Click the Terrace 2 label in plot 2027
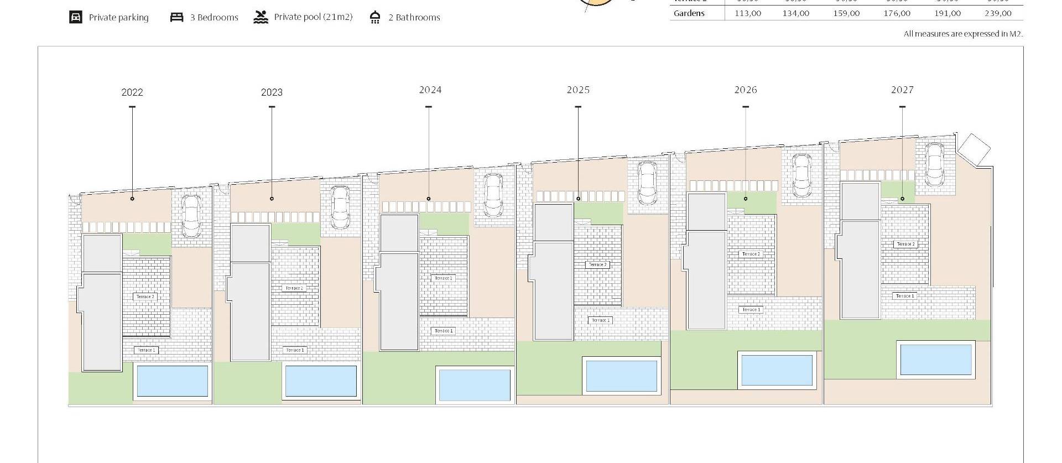 coord(905,244)
